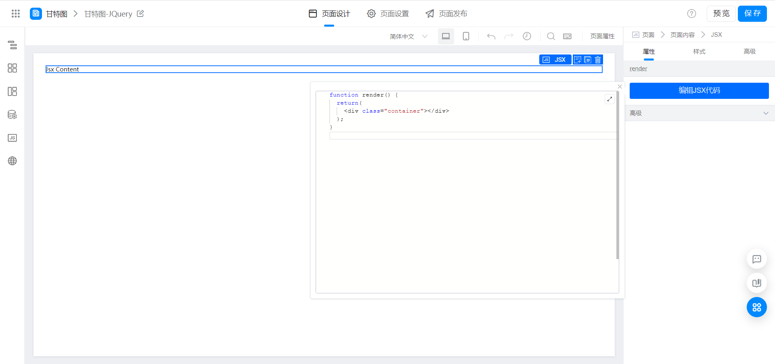This screenshot has width=775, height=364.
Task: Undo the last change
Action: [x=491, y=36]
